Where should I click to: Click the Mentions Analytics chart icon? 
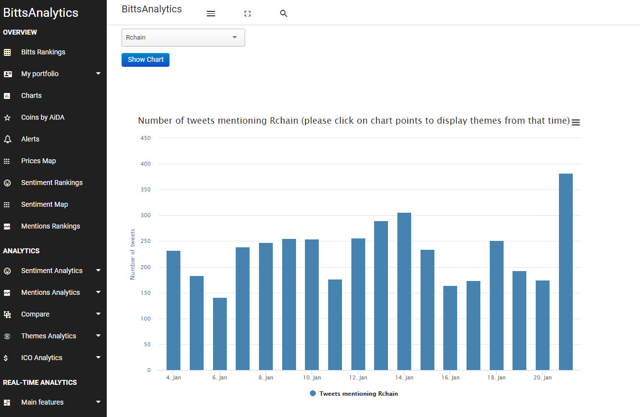[x=7, y=293]
